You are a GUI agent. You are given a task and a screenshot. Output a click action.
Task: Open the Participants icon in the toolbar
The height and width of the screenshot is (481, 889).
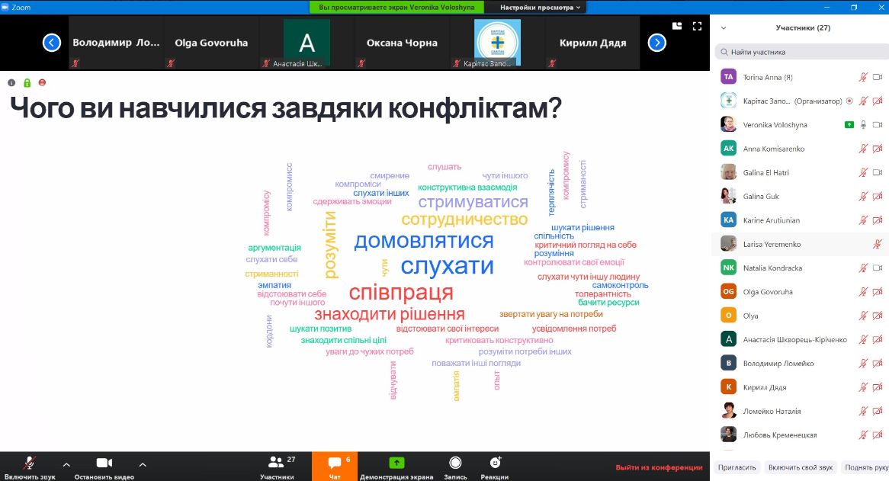click(x=276, y=462)
